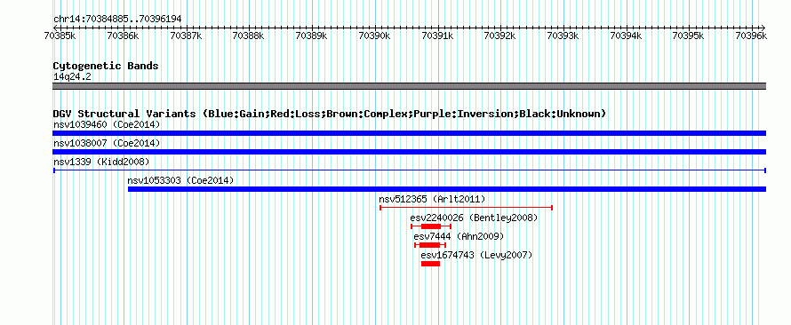This screenshot has height=325, width=791.
Task: Click the 70394k ruler tick label
Action: [626, 36]
